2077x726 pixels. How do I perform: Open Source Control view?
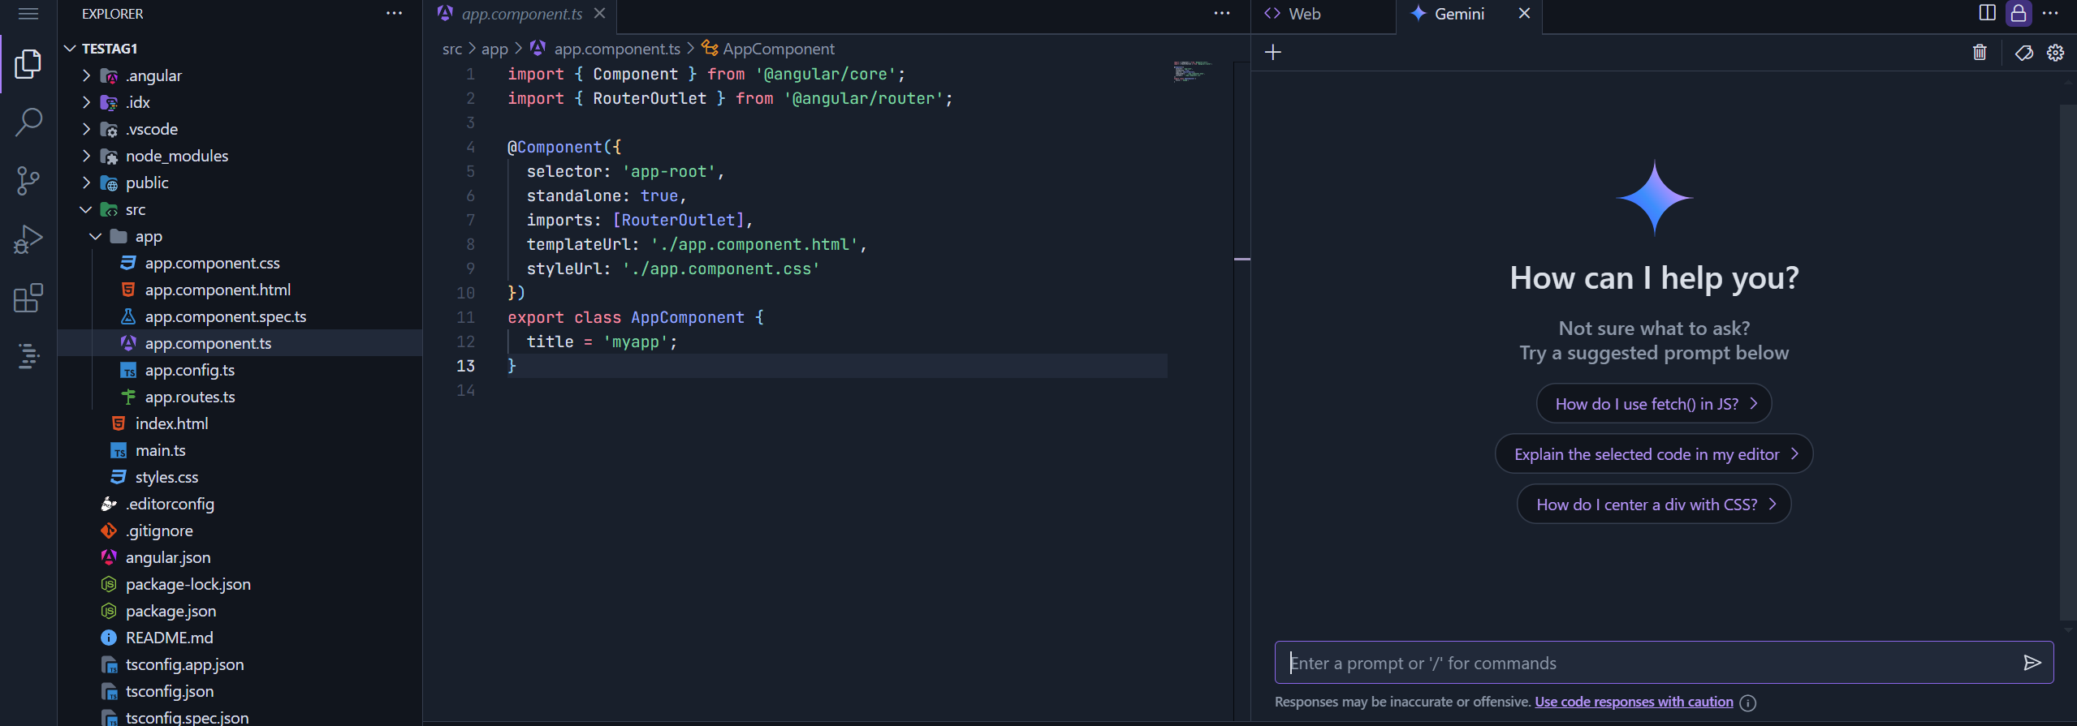[28, 181]
